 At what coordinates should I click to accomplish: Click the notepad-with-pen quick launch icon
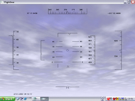tap(21, 99)
